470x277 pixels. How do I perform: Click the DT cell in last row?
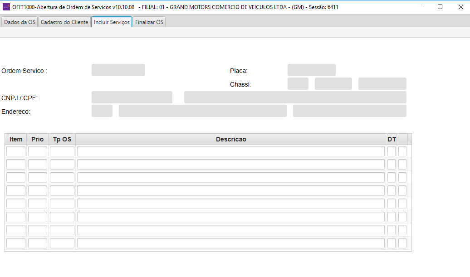pyautogui.click(x=392, y=243)
